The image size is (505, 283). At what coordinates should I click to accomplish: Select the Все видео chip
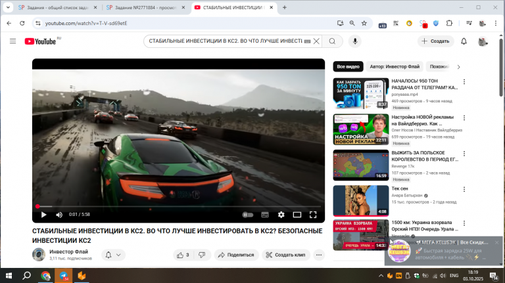pos(348,66)
